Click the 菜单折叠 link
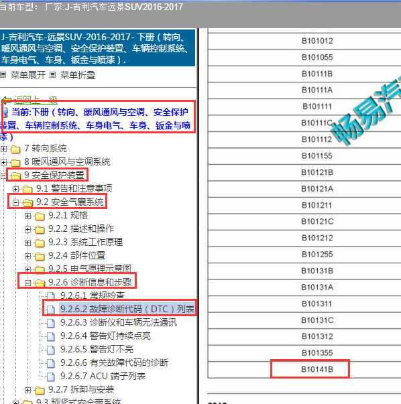This screenshot has height=404, width=401. [x=78, y=75]
